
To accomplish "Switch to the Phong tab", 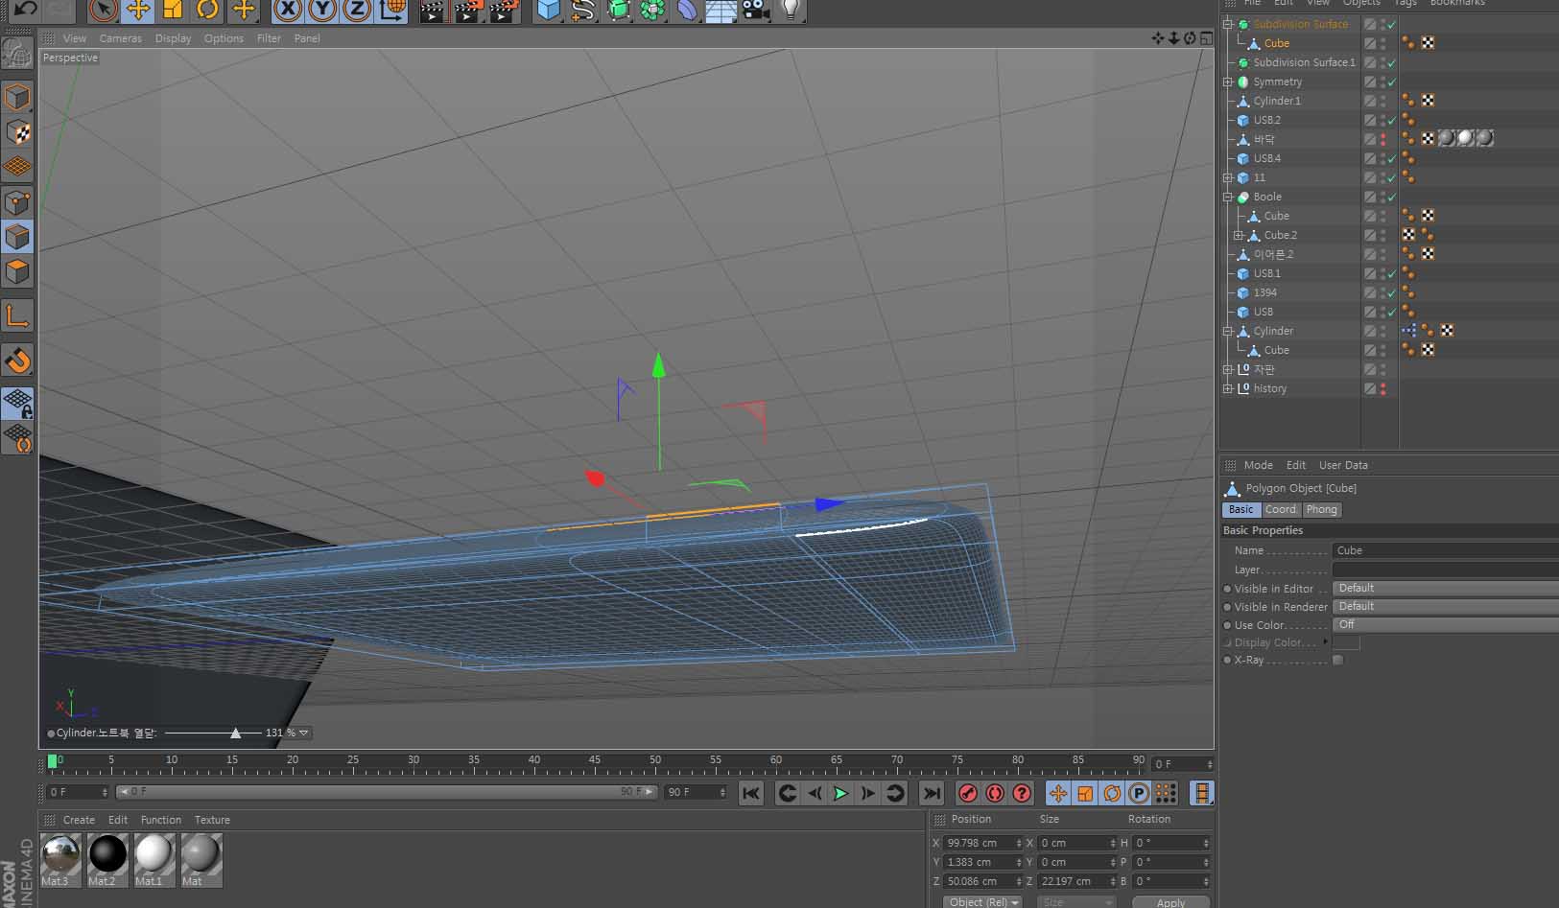I will [x=1321, y=510].
